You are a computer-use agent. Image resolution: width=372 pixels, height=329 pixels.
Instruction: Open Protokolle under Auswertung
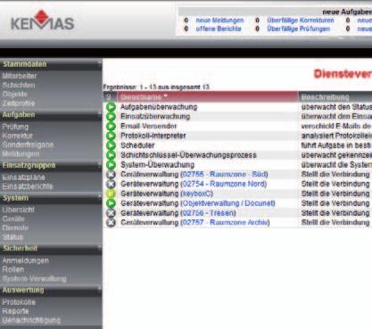click(19, 302)
